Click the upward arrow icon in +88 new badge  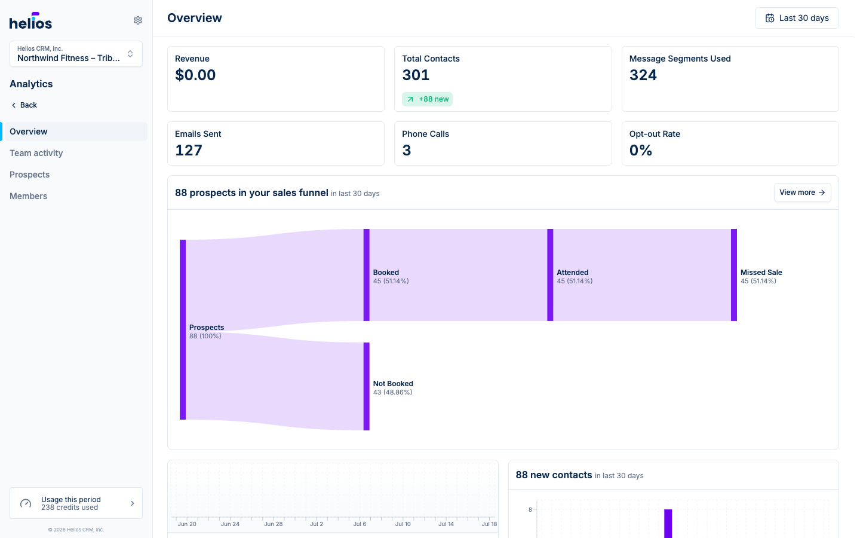(x=410, y=99)
